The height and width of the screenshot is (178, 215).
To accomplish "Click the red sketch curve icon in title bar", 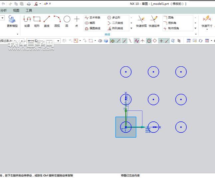I will 36,4.
